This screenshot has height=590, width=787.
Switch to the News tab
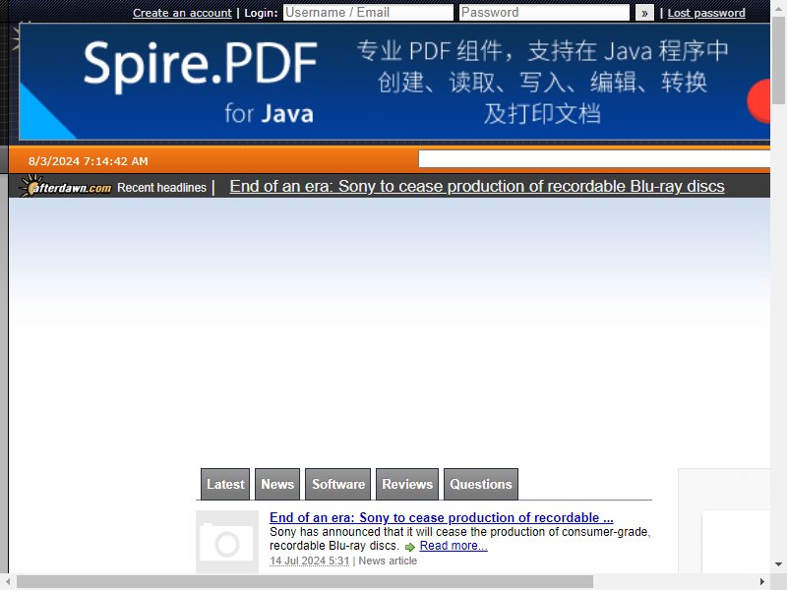point(277,484)
